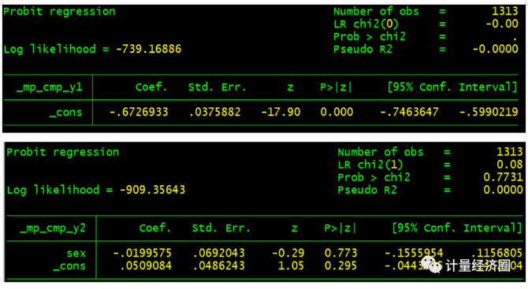Image resolution: width=528 pixels, height=289 pixels.
Task: Click the first table's Coef. column header
Action: [x=151, y=87]
